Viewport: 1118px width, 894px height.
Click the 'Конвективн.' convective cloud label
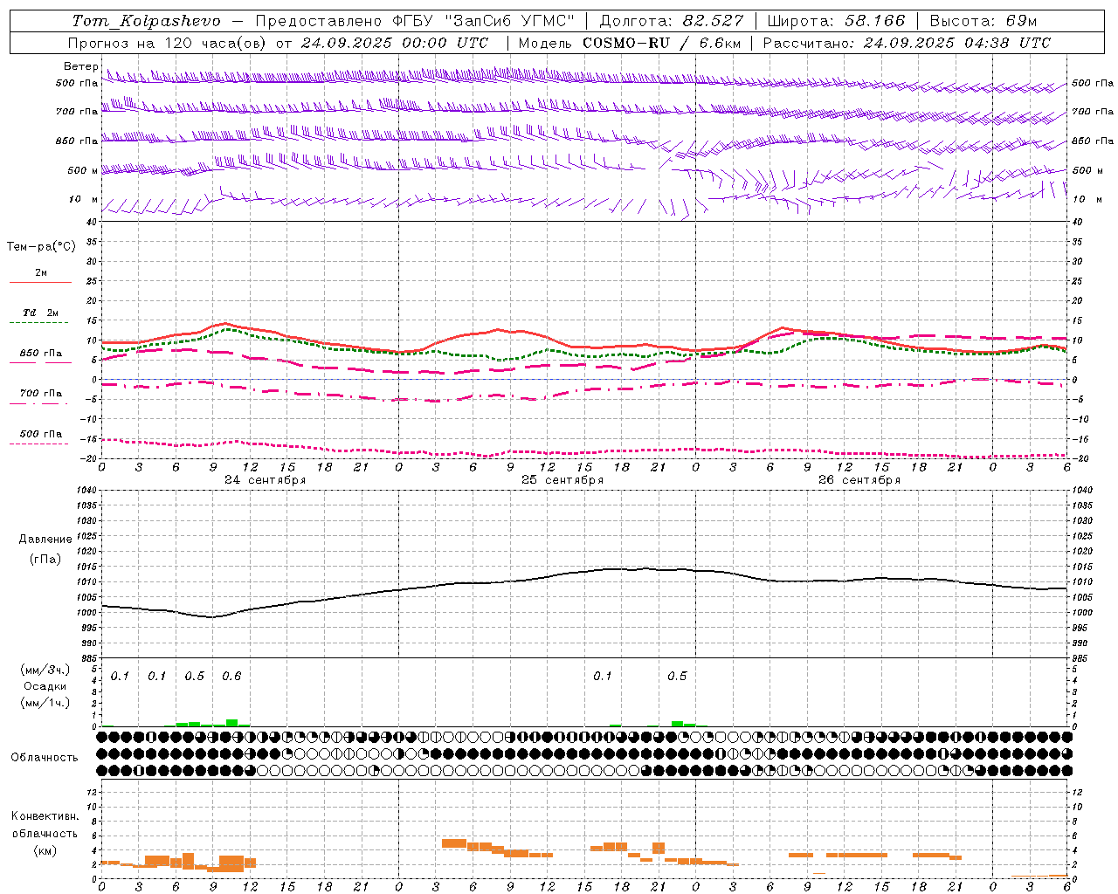point(45,817)
